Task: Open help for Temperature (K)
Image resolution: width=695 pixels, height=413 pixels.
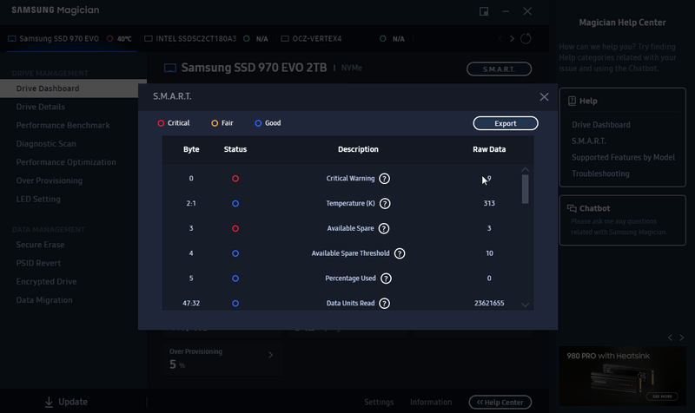Action: (385, 204)
